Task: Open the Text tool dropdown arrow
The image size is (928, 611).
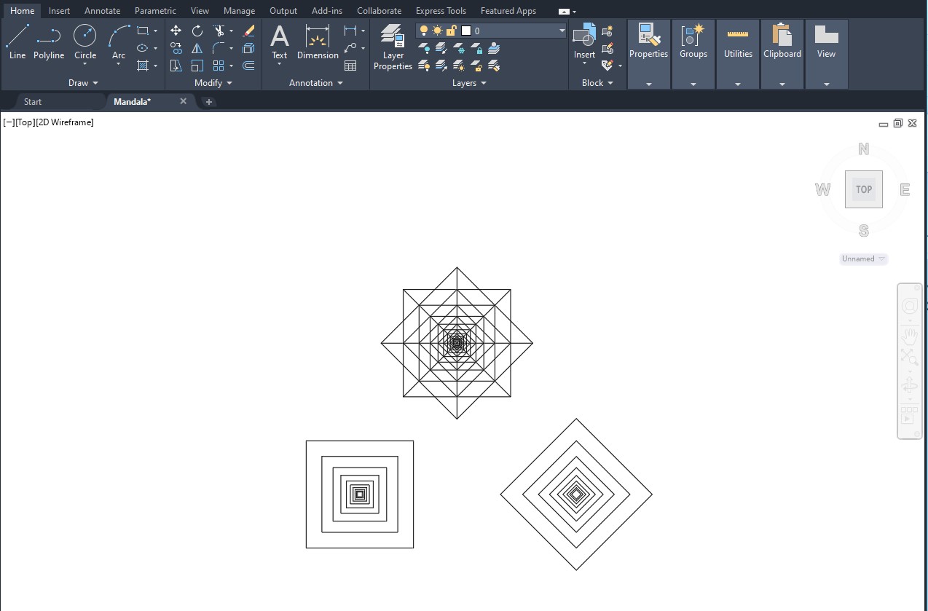Action: click(x=280, y=64)
